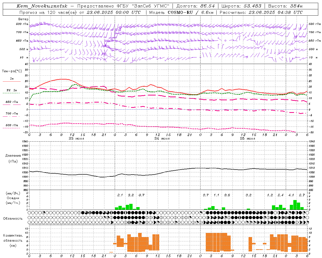Select the longitude value Долгота: 86.54
This screenshot has width=322, height=258.
click(195, 6)
